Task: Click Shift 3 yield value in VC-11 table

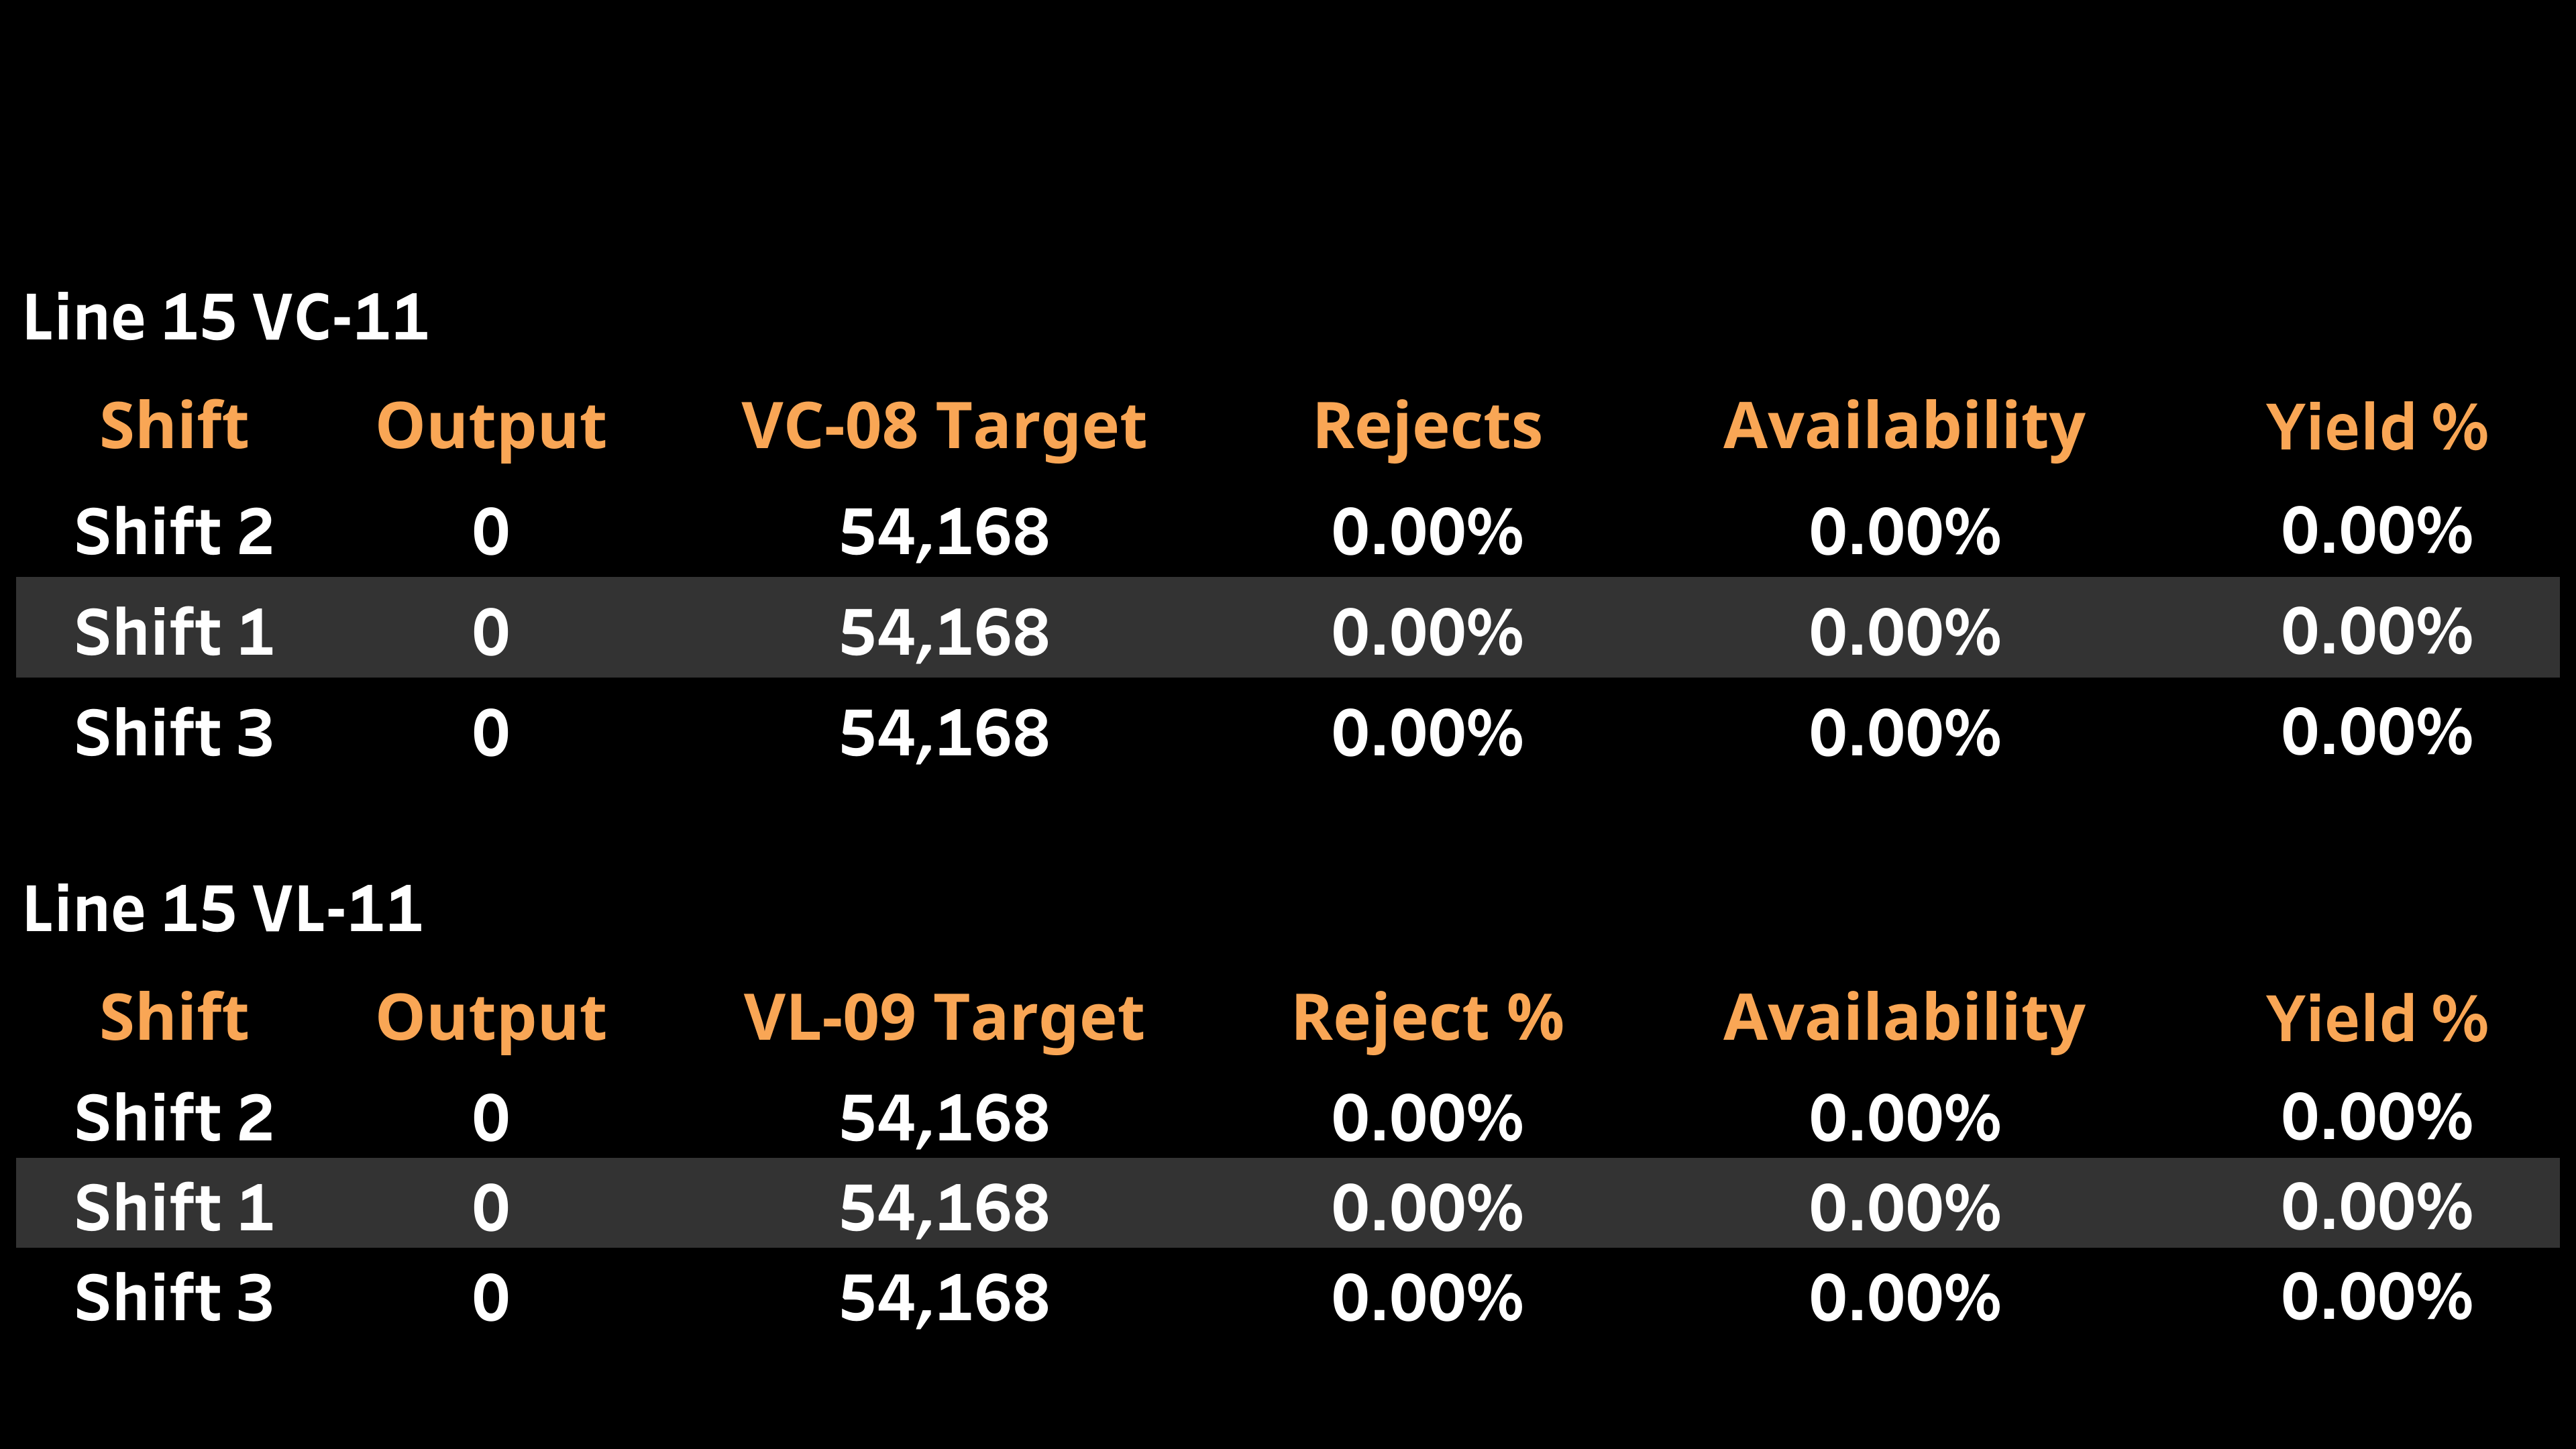Action: point(2376,733)
